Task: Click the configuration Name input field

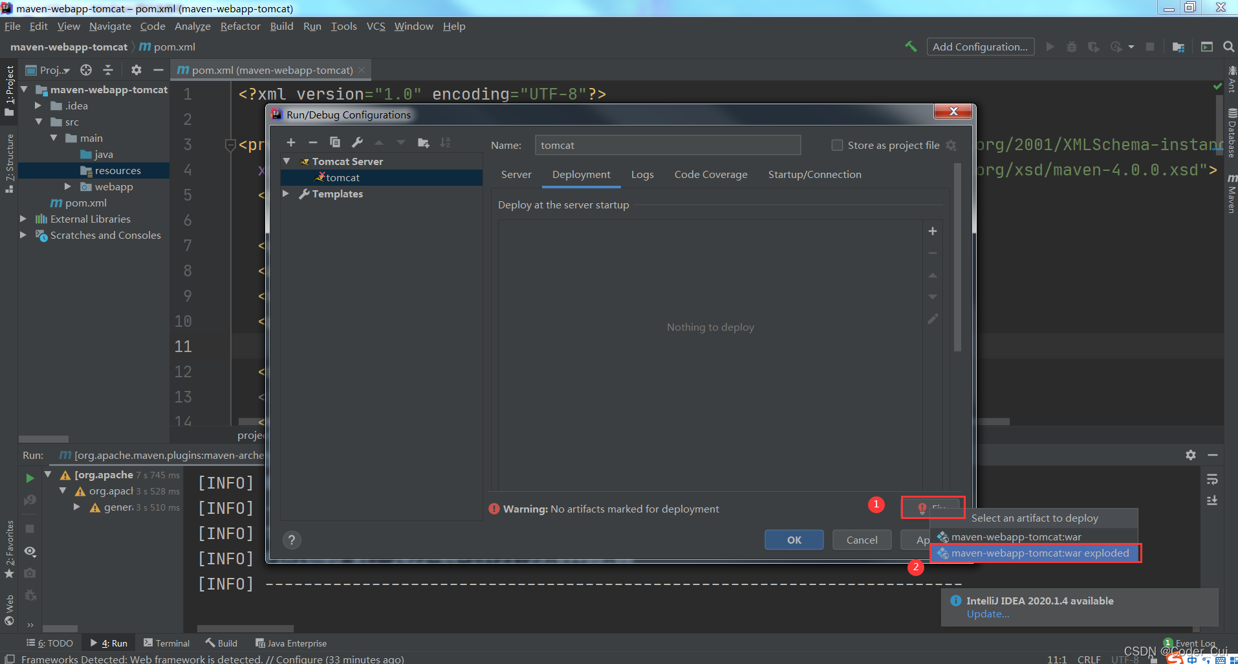Action: [x=668, y=145]
